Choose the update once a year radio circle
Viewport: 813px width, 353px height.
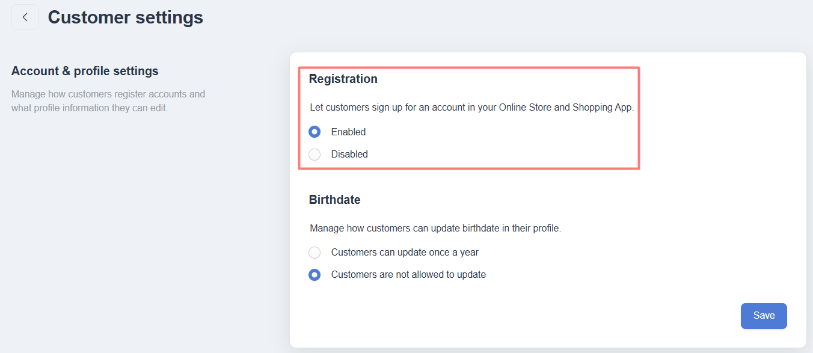(314, 253)
